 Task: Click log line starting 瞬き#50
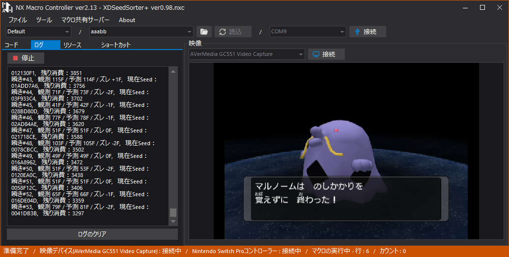coord(80,169)
